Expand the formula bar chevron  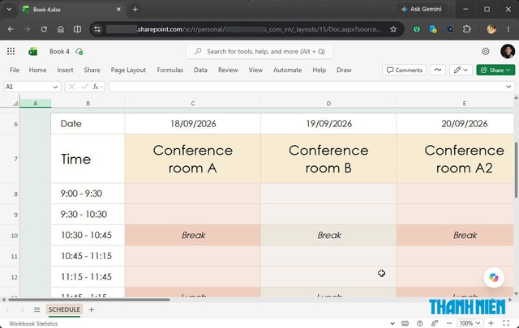coord(508,87)
